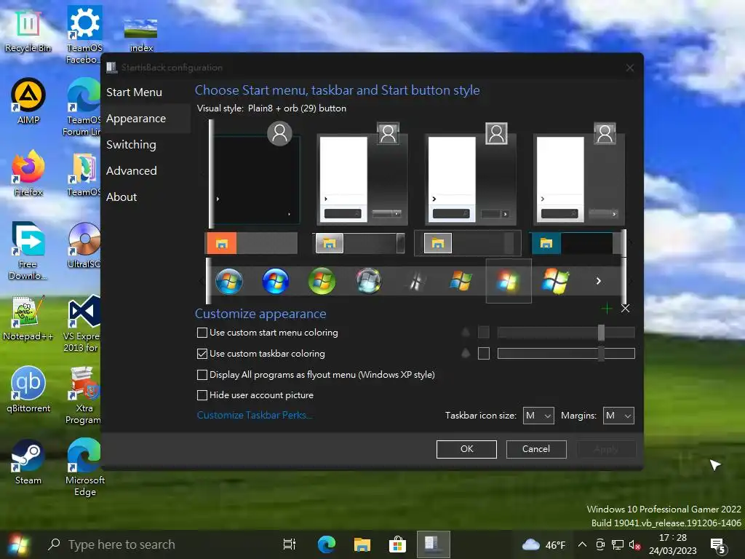Select the green orb start button

click(x=322, y=281)
